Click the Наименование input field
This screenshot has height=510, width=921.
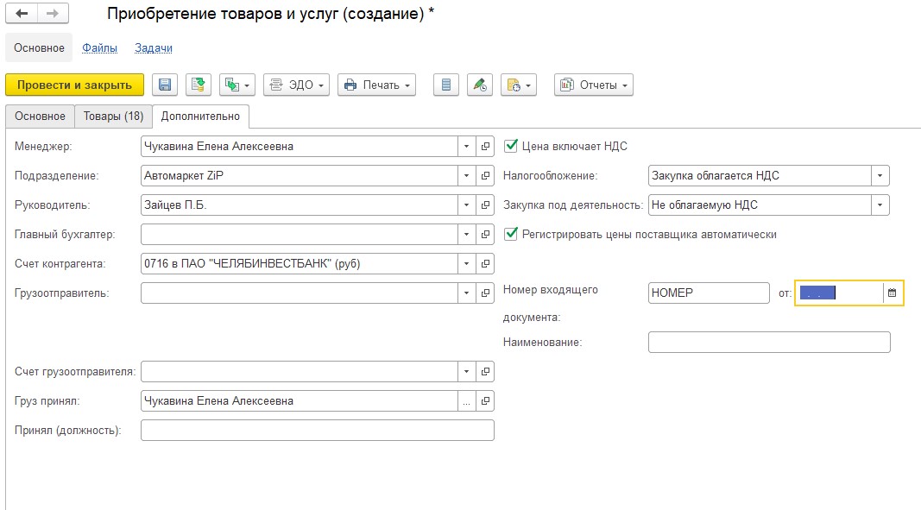click(x=768, y=343)
